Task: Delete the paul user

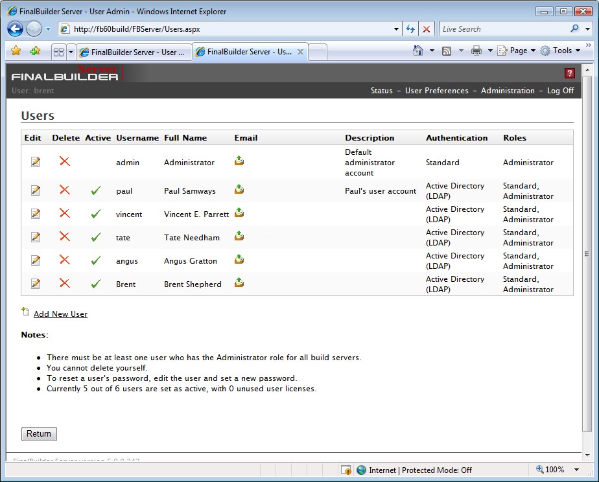Action: point(65,190)
